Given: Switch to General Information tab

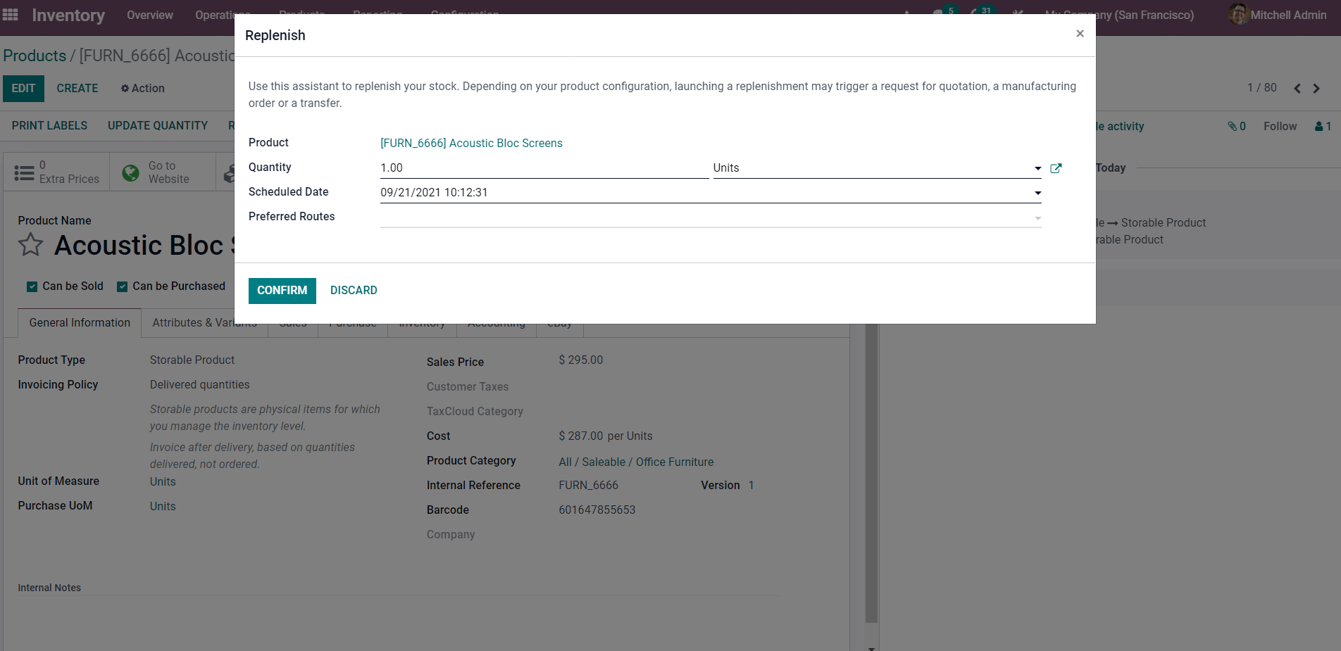Looking at the screenshot, I should 80,323.
